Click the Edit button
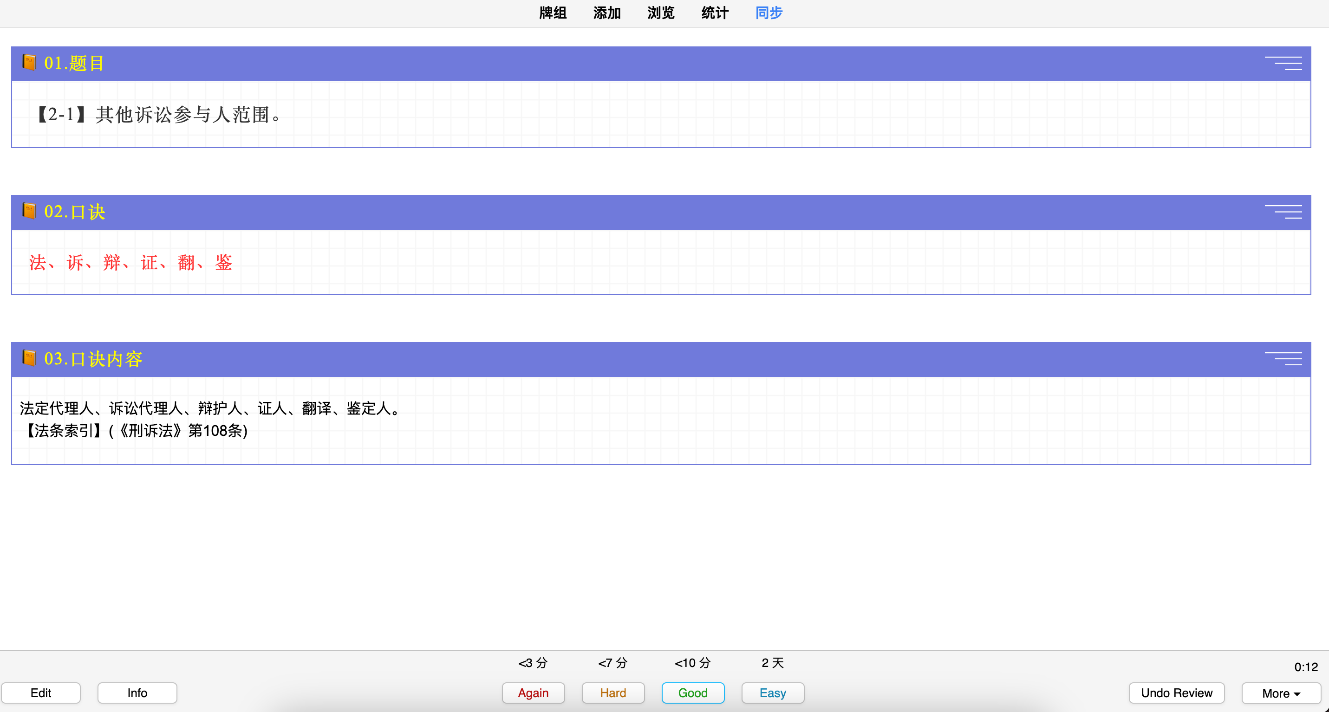Image resolution: width=1329 pixels, height=712 pixels. (41, 693)
